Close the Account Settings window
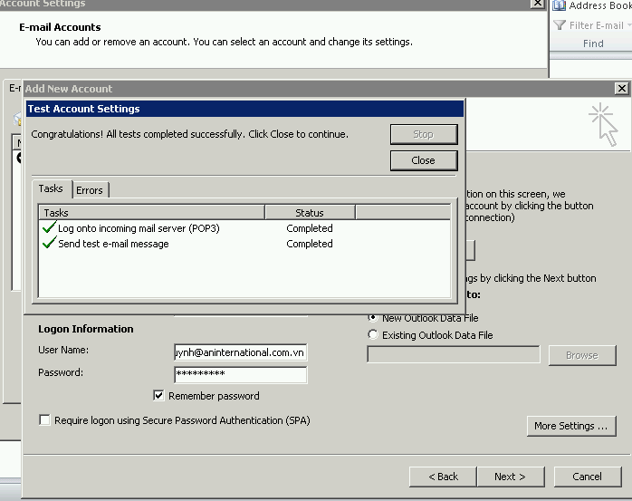The width and height of the screenshot is (632, 501). tap(537, 4)
